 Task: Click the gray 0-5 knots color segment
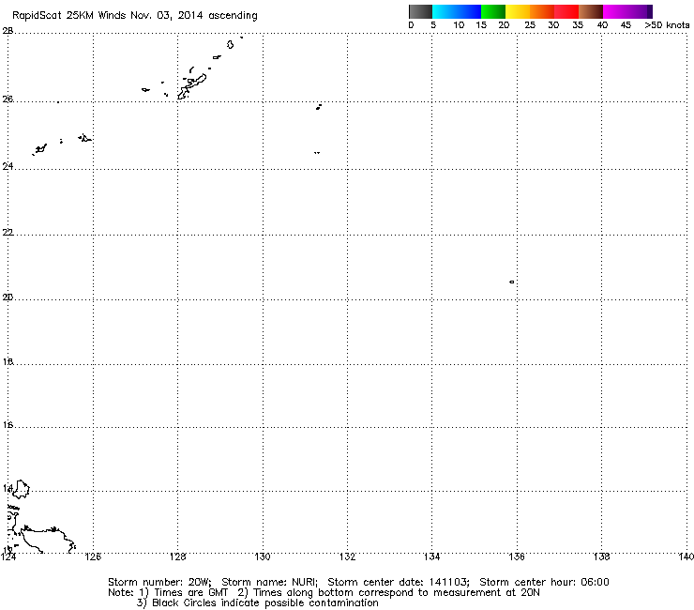click(x=420, y=11)
